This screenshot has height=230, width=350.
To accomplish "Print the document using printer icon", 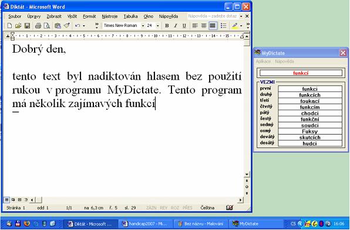I will point(38,26).
